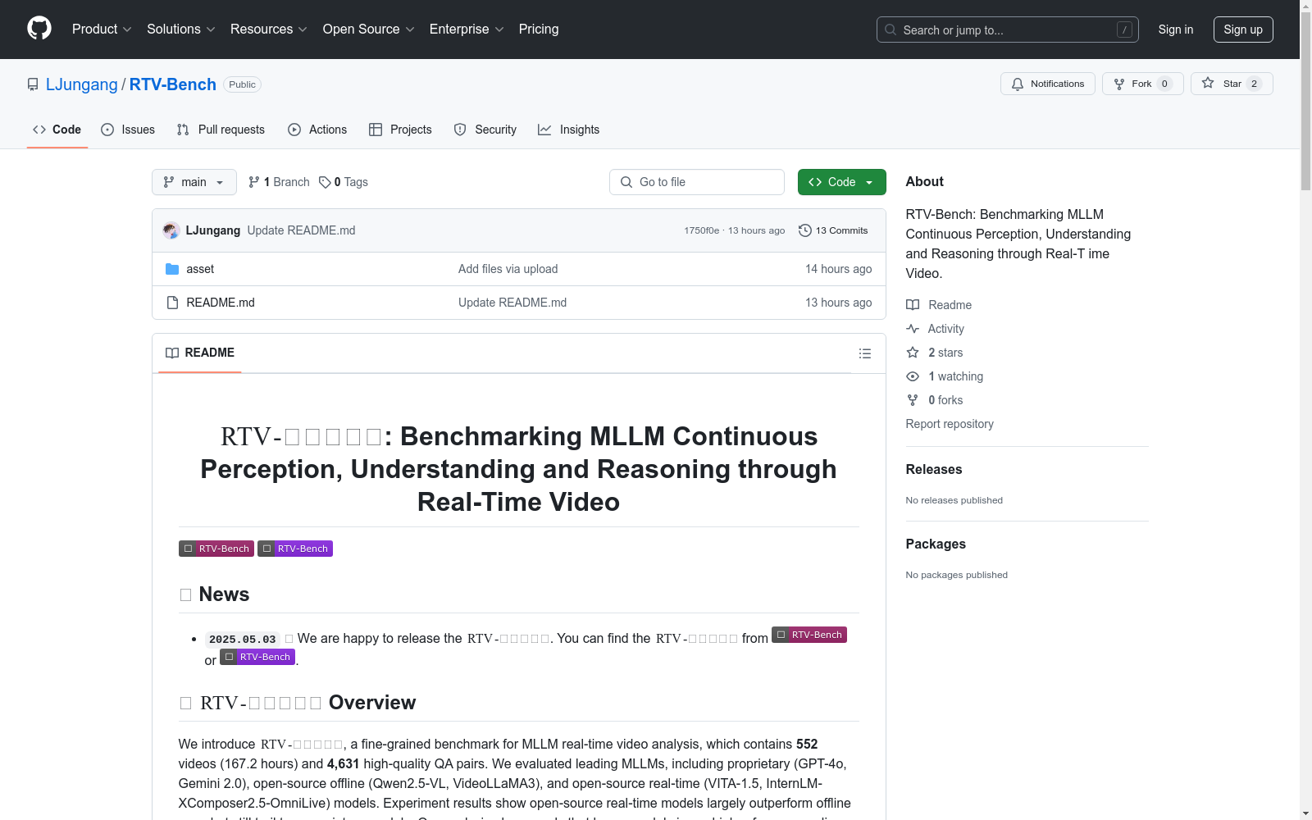Viewport: 1312px width, 820px height.
Task: Click the book icon in the README tab
Action: pyautogui.click(x=172, y=353)
